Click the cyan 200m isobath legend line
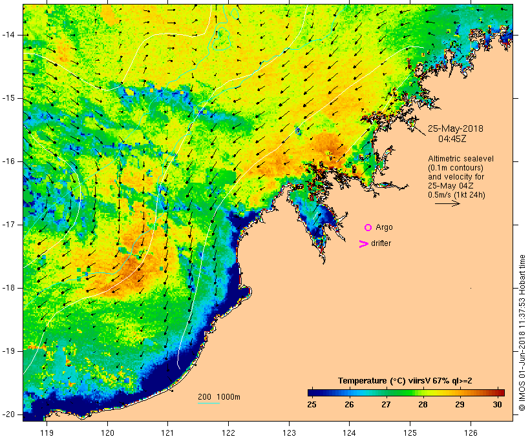The height and width of the screenshot is (439, 530). 209,403
